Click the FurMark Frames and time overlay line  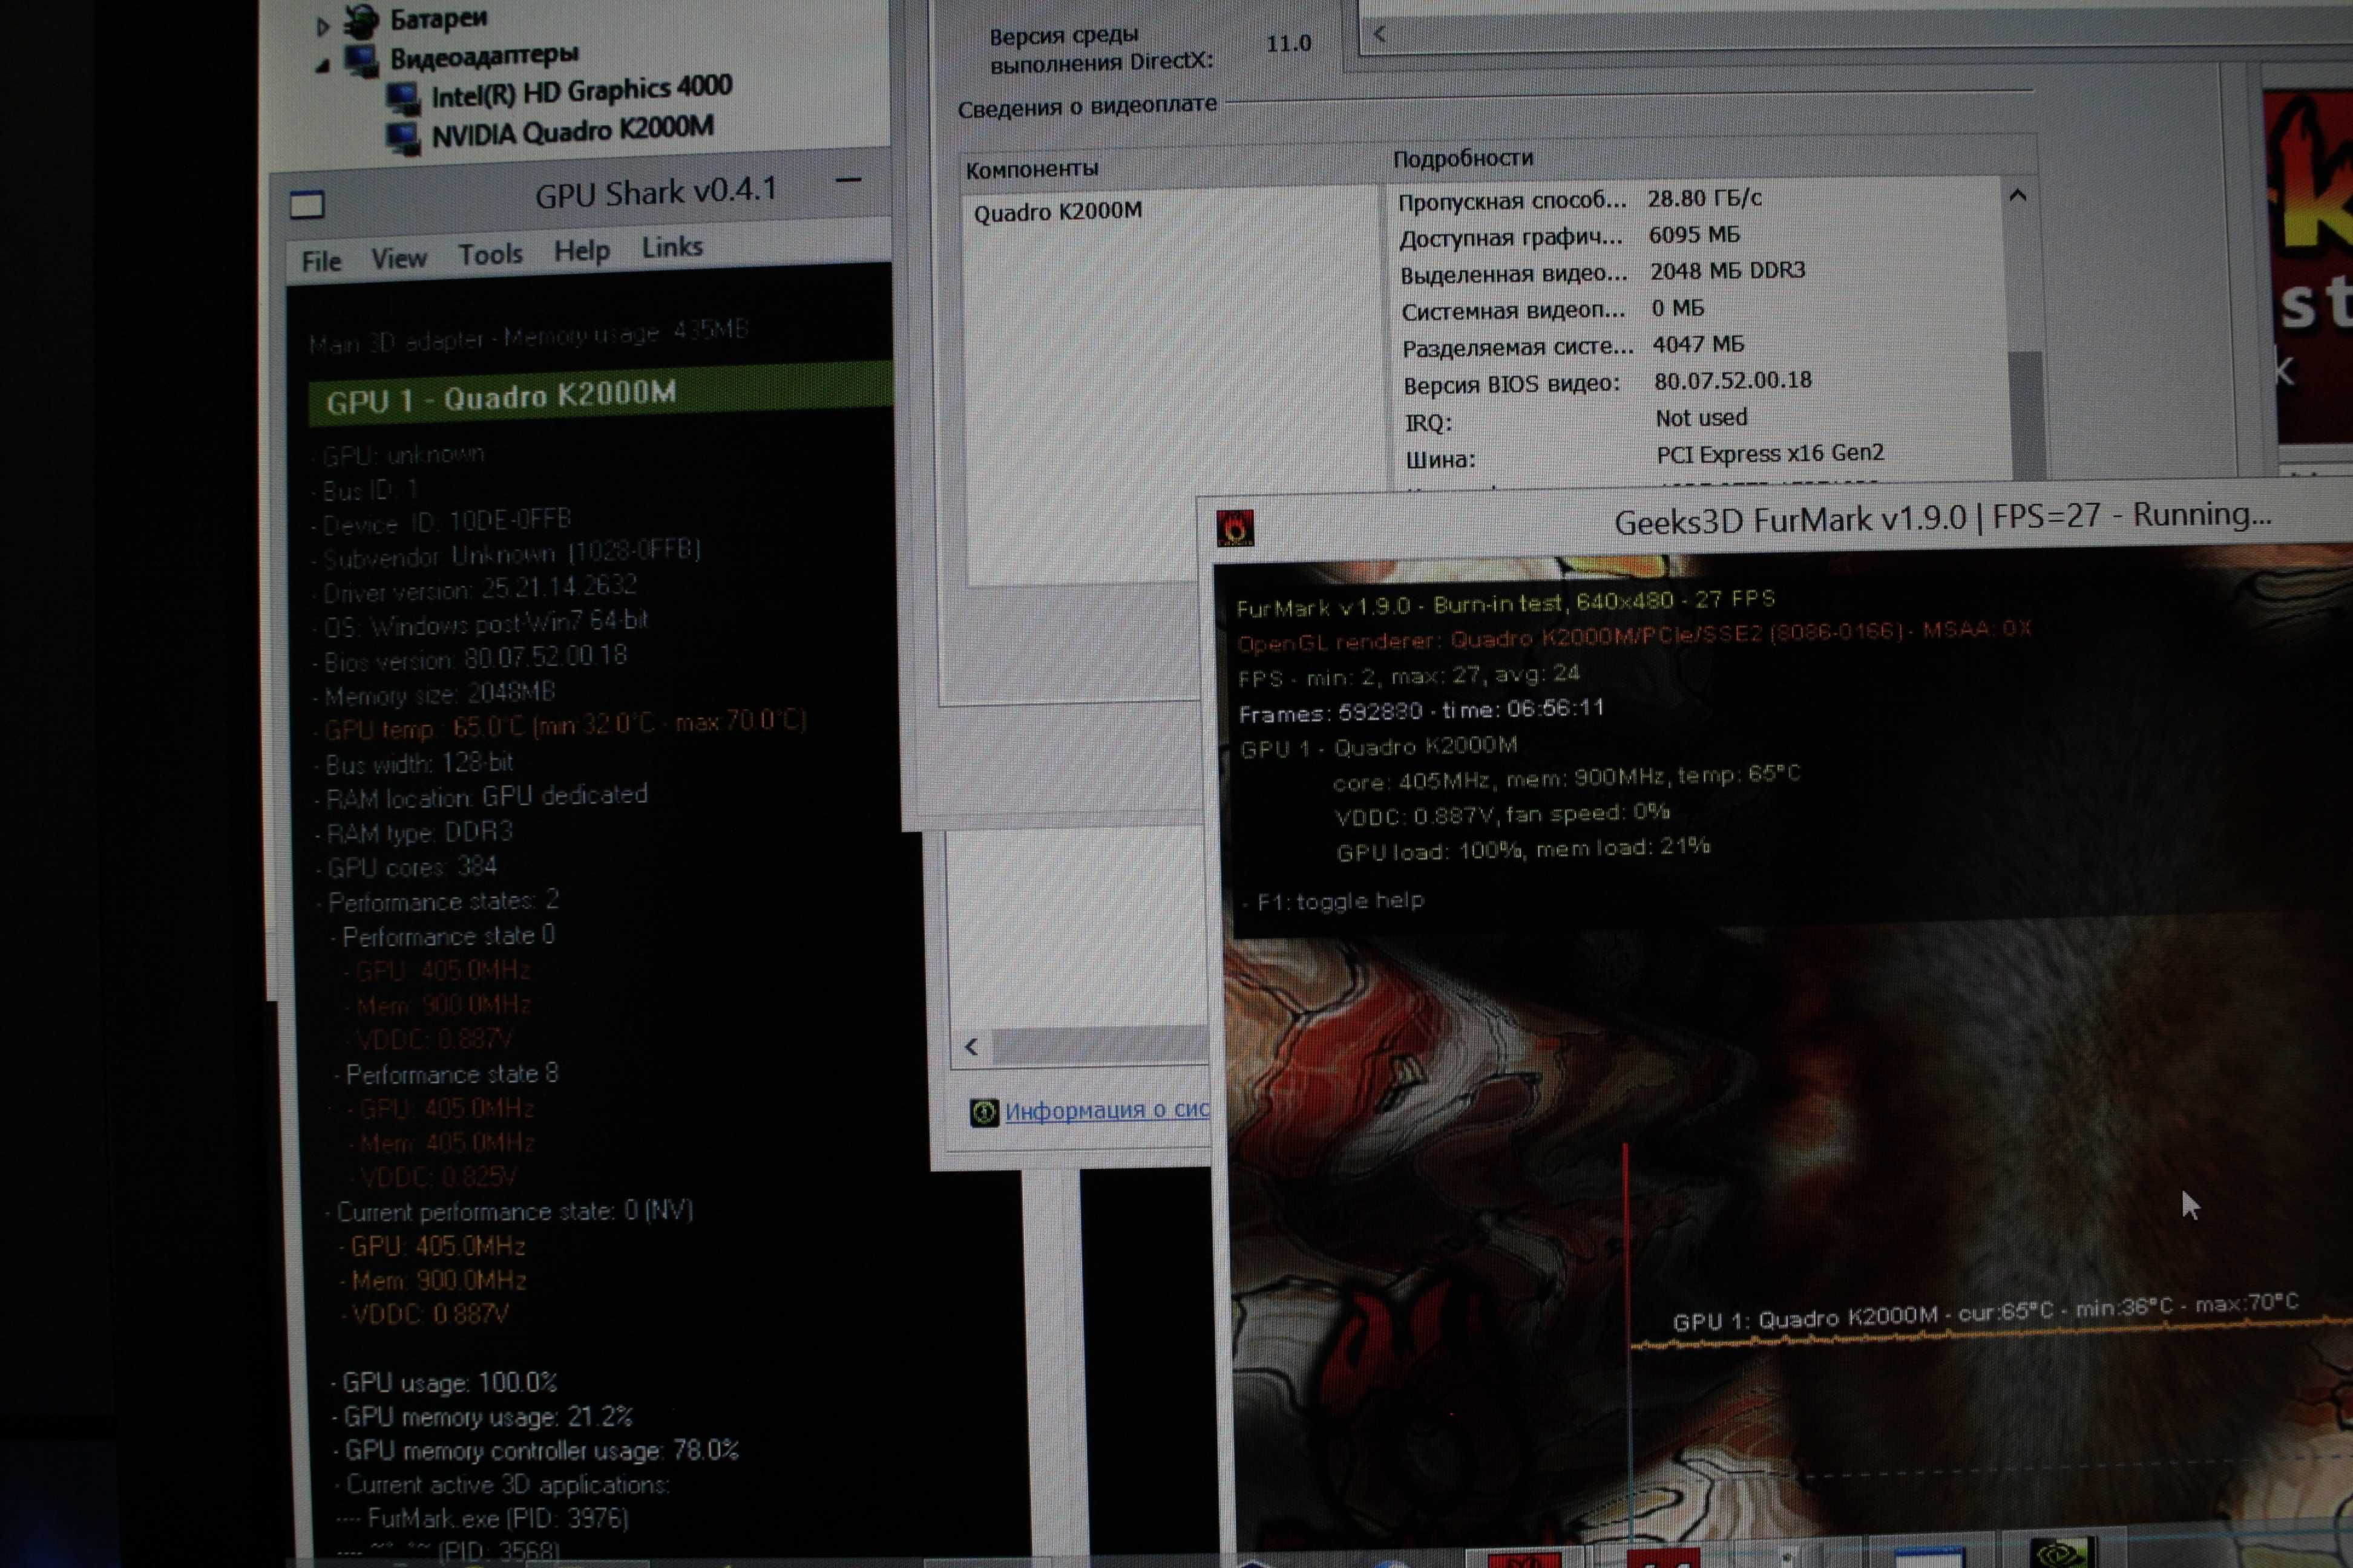pos(1422,712)
